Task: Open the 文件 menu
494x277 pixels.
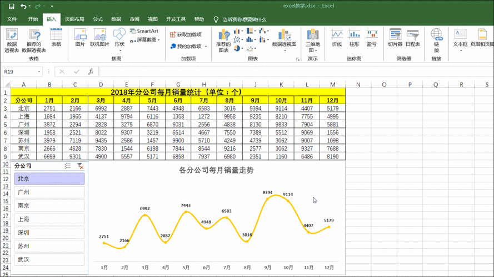Action: click(12, 19)
